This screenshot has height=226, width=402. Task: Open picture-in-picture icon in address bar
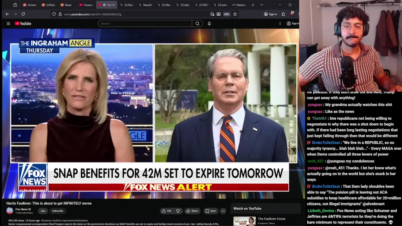coord(212,14)
